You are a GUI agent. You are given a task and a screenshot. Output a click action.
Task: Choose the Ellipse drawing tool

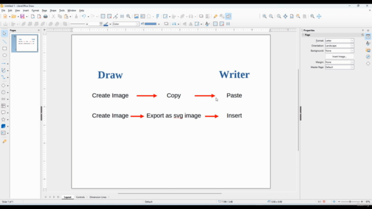(5, 55)
